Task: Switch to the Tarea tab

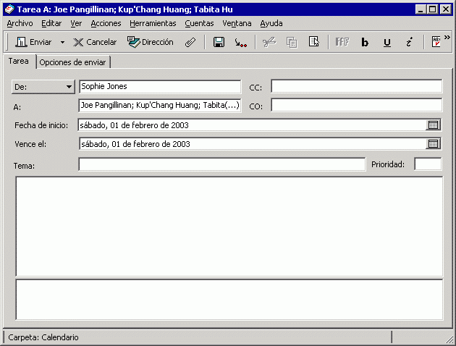Action: point(19,61)
